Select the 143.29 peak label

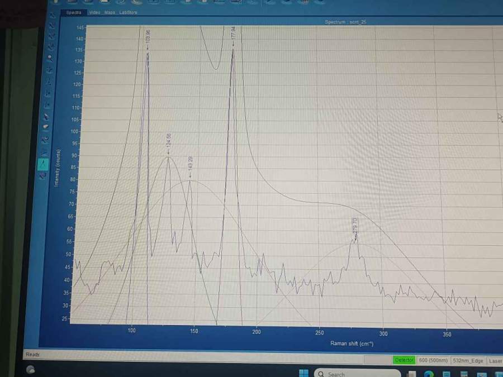click(190, 163)
